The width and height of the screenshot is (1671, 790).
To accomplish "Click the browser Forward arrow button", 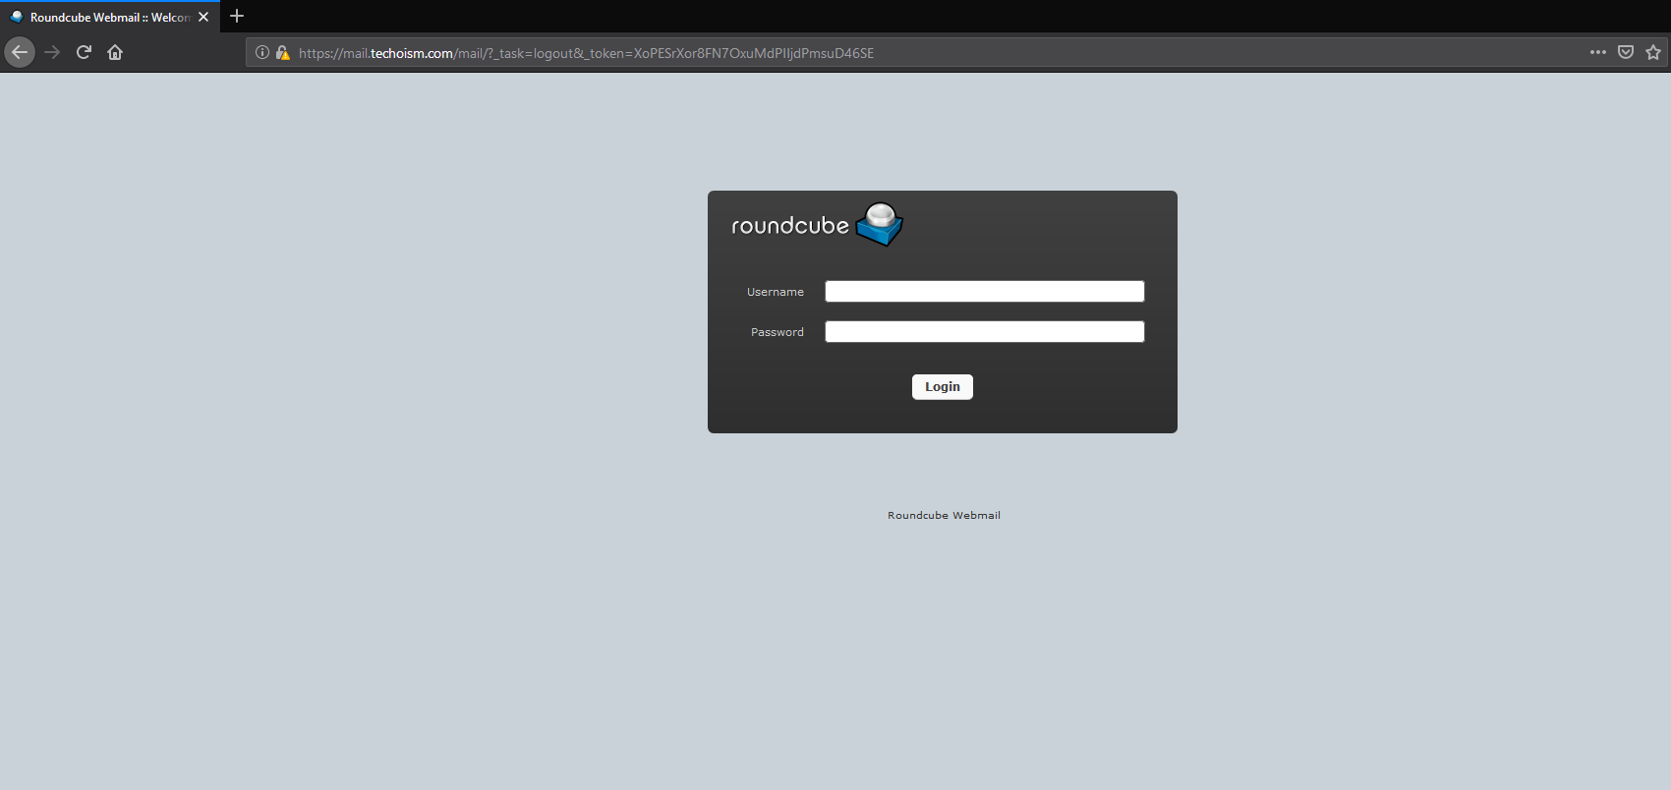I will [52, 52].
